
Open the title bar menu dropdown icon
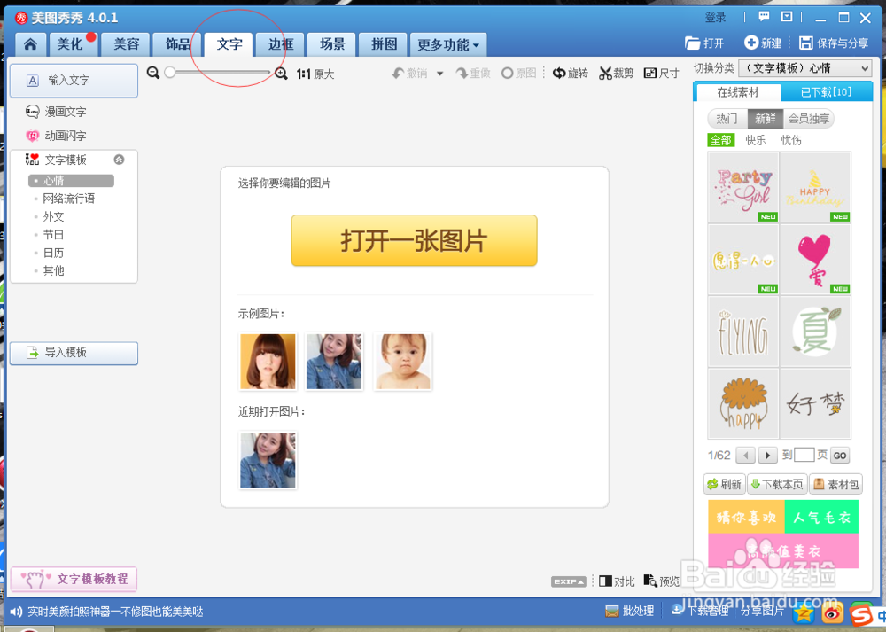click(x=787, y=16)
